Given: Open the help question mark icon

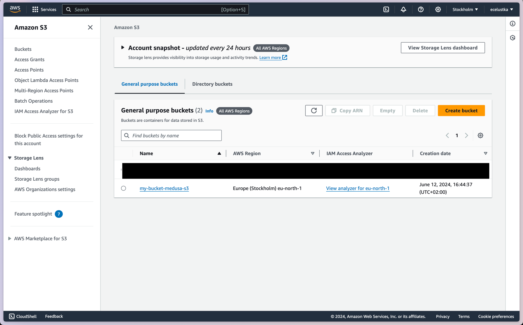Looking at the screenshot, I should pyautogui.click(x=421, y=10).
